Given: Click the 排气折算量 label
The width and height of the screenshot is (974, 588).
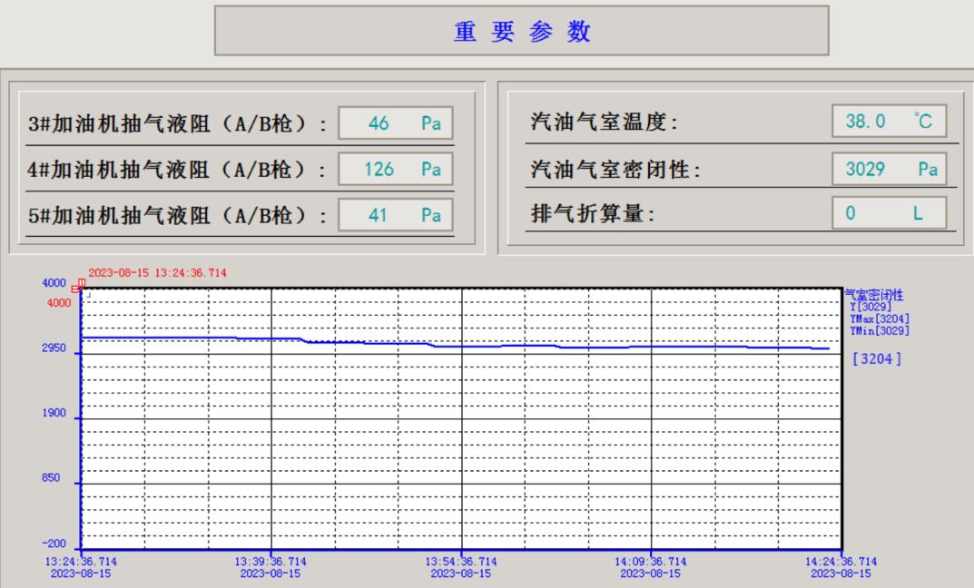Looking at the screenshot, I should 593,213.
